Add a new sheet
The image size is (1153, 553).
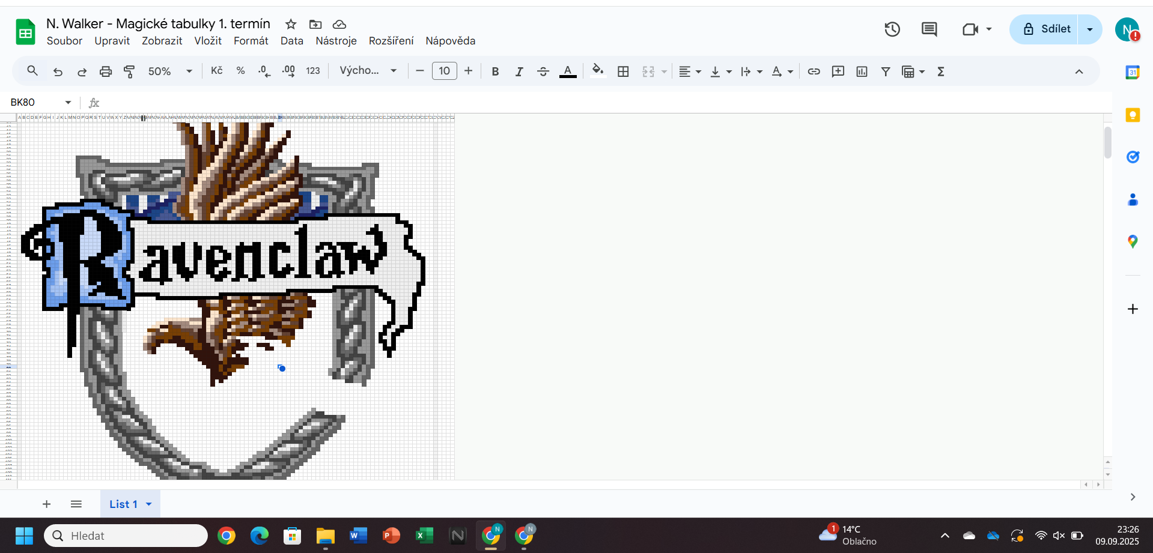46,504
